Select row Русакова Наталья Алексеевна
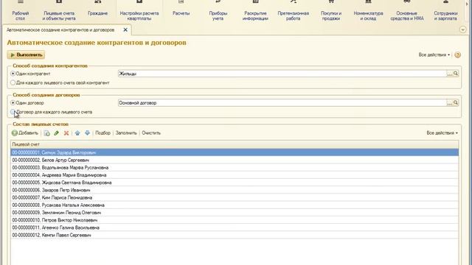 pos(235,205)
